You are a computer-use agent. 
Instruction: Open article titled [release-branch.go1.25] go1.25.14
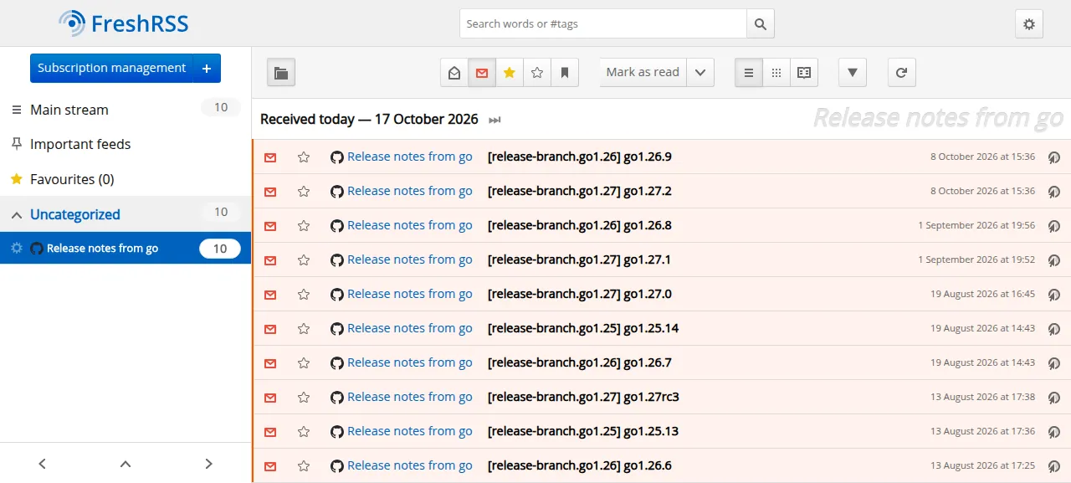(583, 328)
